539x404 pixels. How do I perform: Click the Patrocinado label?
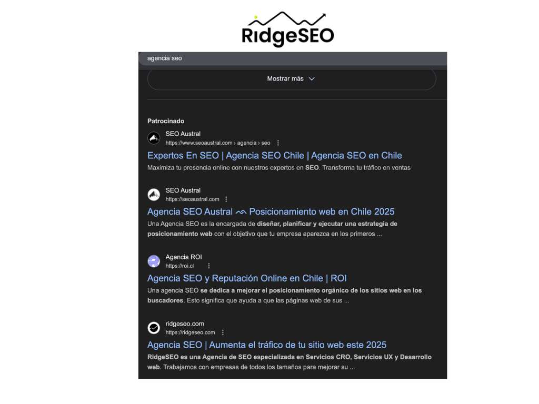point(166,121)
